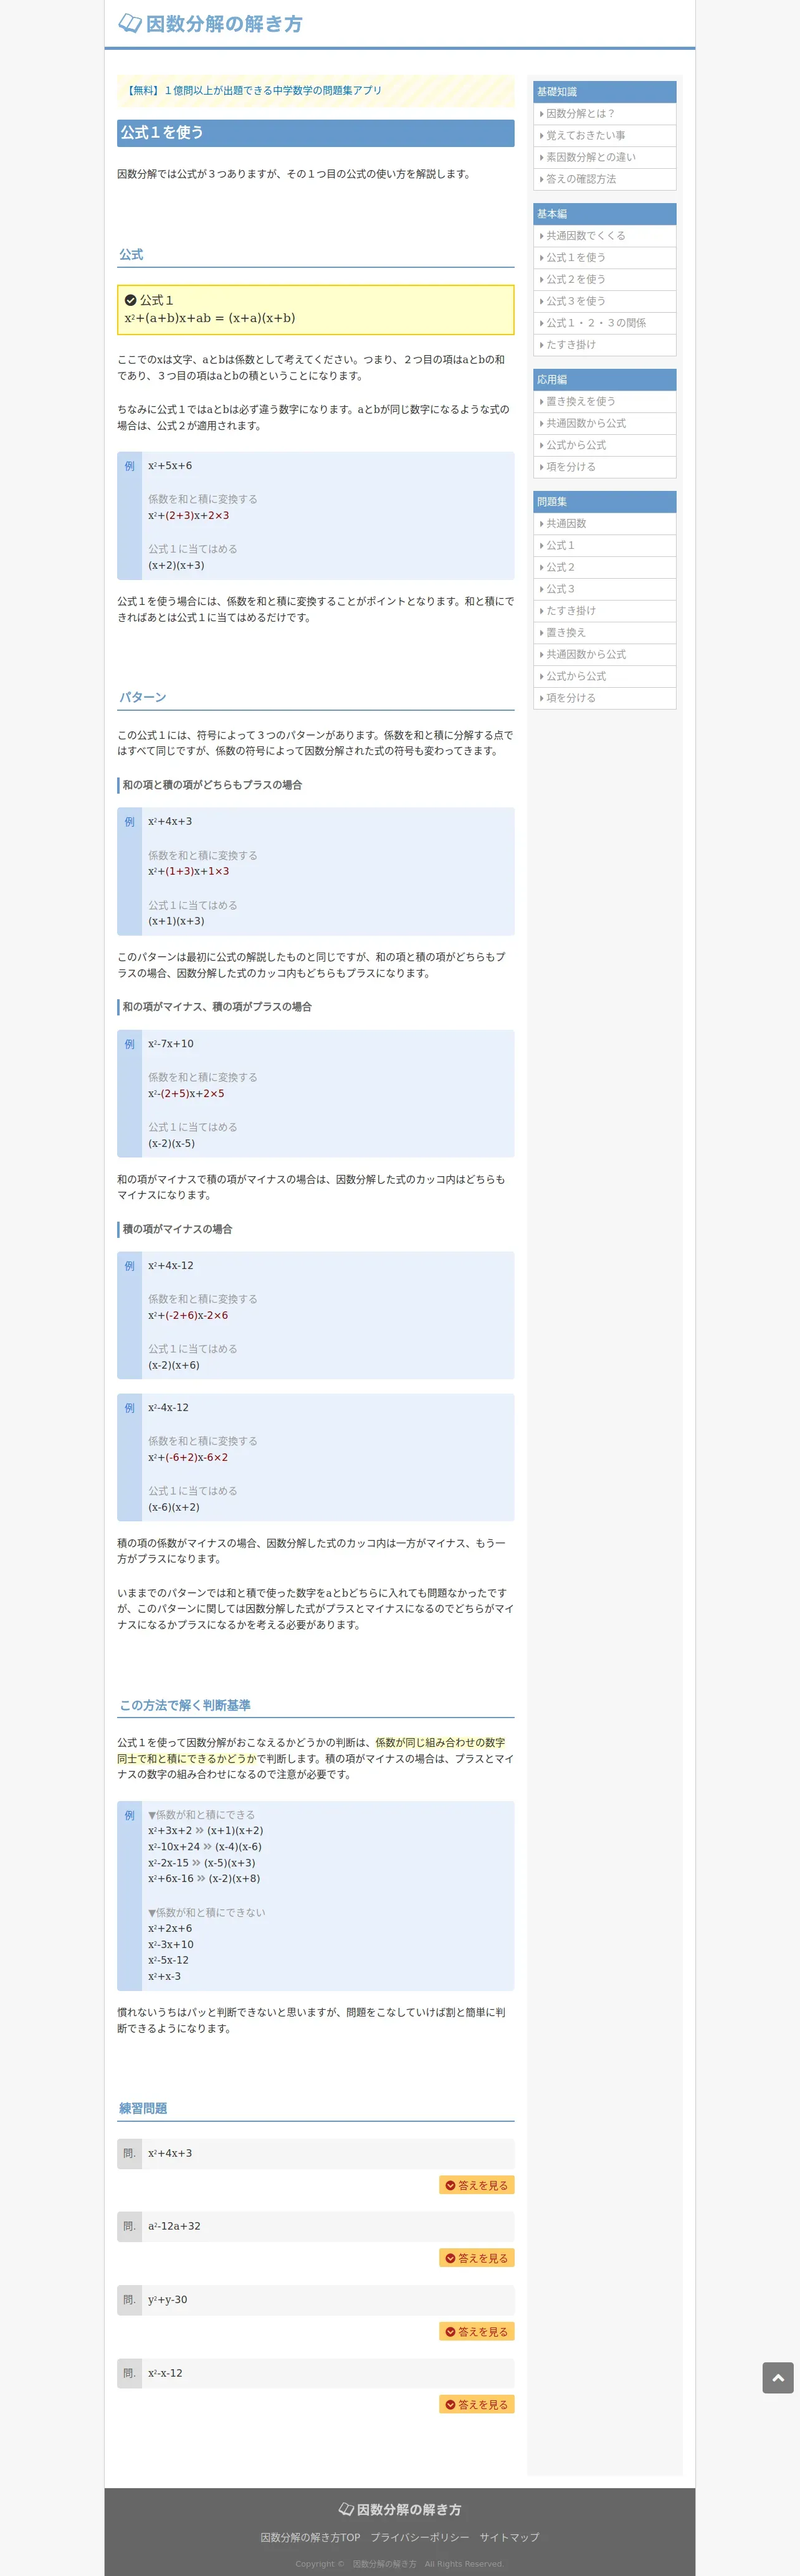The image size is (800, 2576).
Task: Open 公式３ problem set link
Action: (x=604, y=589)
